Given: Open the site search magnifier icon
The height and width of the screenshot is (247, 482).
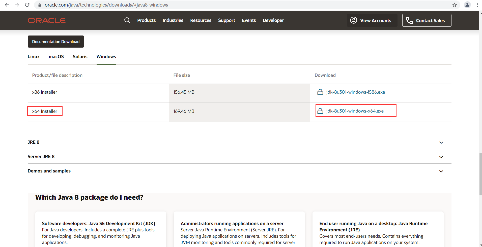Looking at the screenshot, I should [x=127, y=20].
